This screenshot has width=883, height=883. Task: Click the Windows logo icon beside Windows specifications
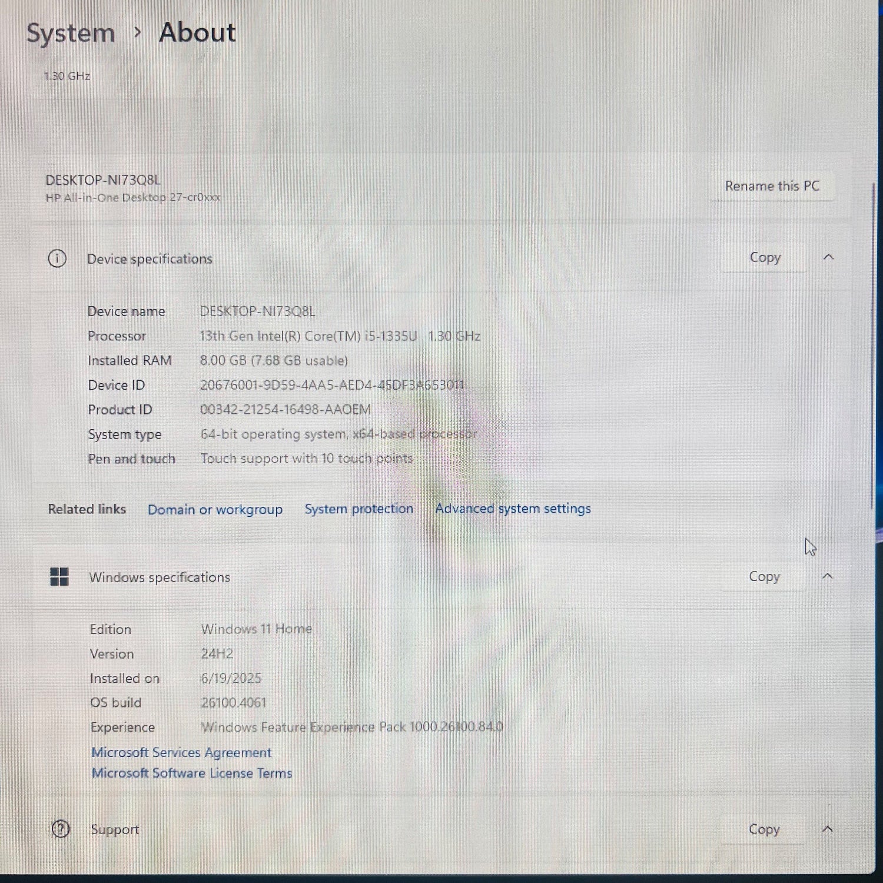coord(59,577)
